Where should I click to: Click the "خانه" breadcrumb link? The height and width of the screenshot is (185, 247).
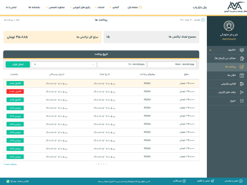tap(18, 20)
